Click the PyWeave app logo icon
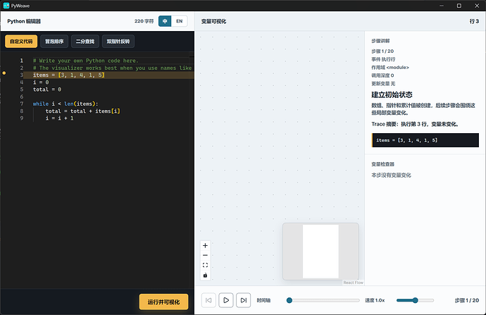 [x=6, y=6]
